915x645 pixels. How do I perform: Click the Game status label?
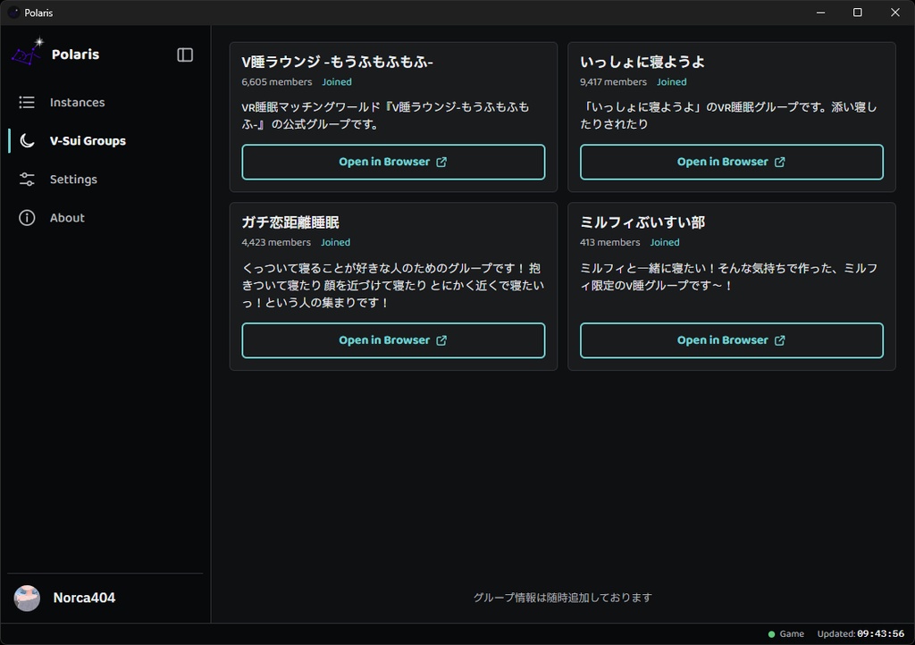click(792, 634)
